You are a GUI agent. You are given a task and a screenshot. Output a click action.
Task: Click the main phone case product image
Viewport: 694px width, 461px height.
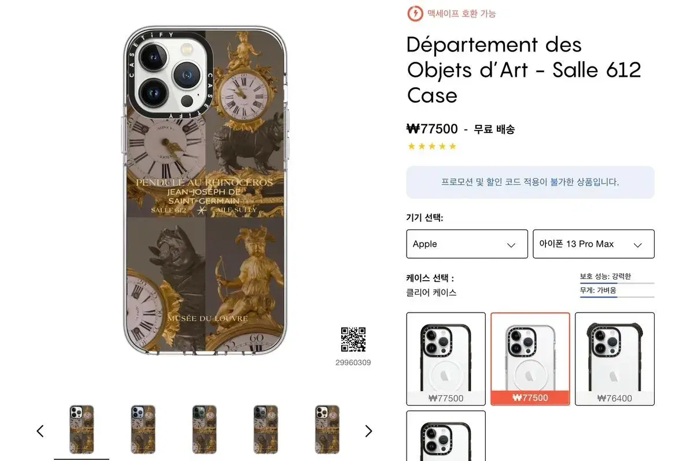(206, 190)
